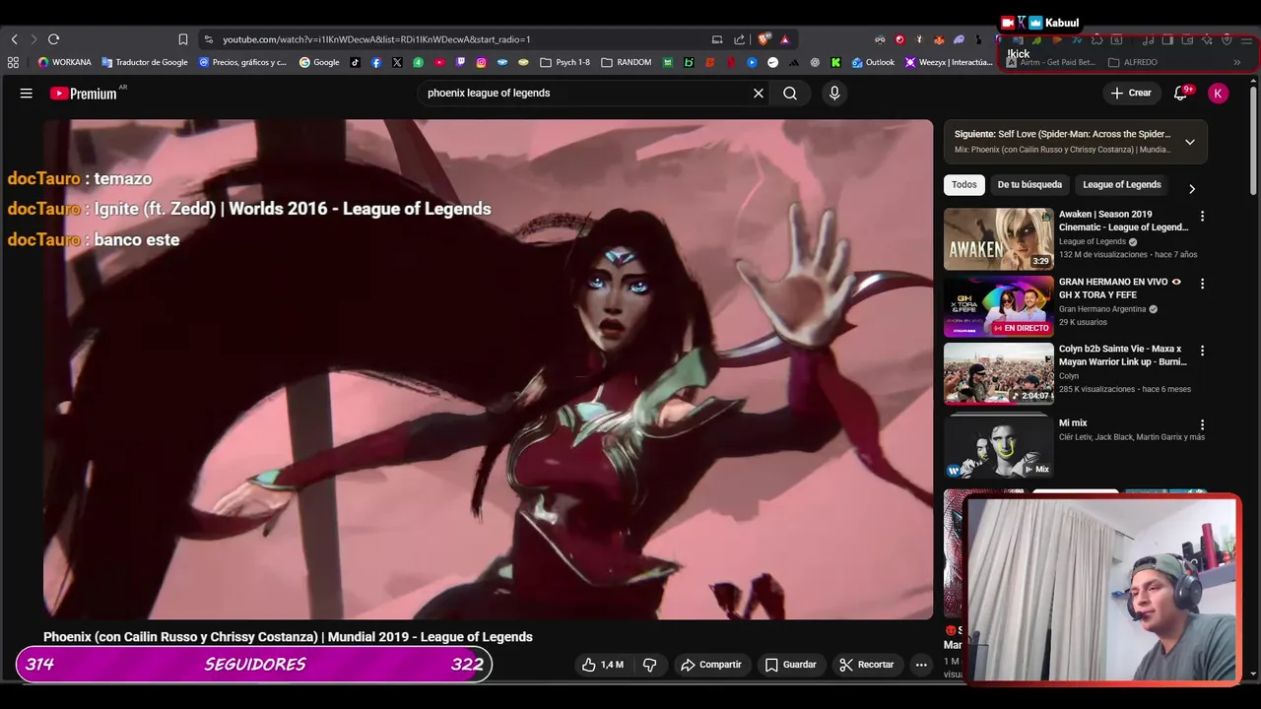Open the Gran Hermano live thumbnail
The width and height of the screenshot is (1261, 709).
click(x=999, y=306)
